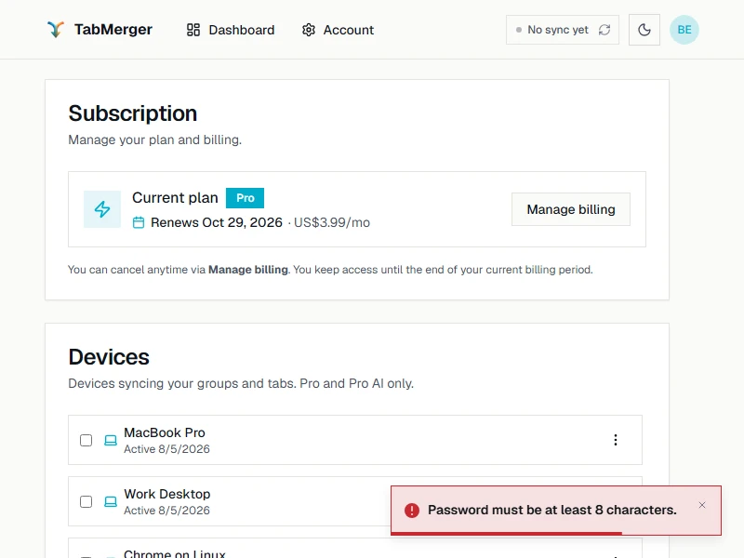Click the Account gear icon

(x=309, y=30)
